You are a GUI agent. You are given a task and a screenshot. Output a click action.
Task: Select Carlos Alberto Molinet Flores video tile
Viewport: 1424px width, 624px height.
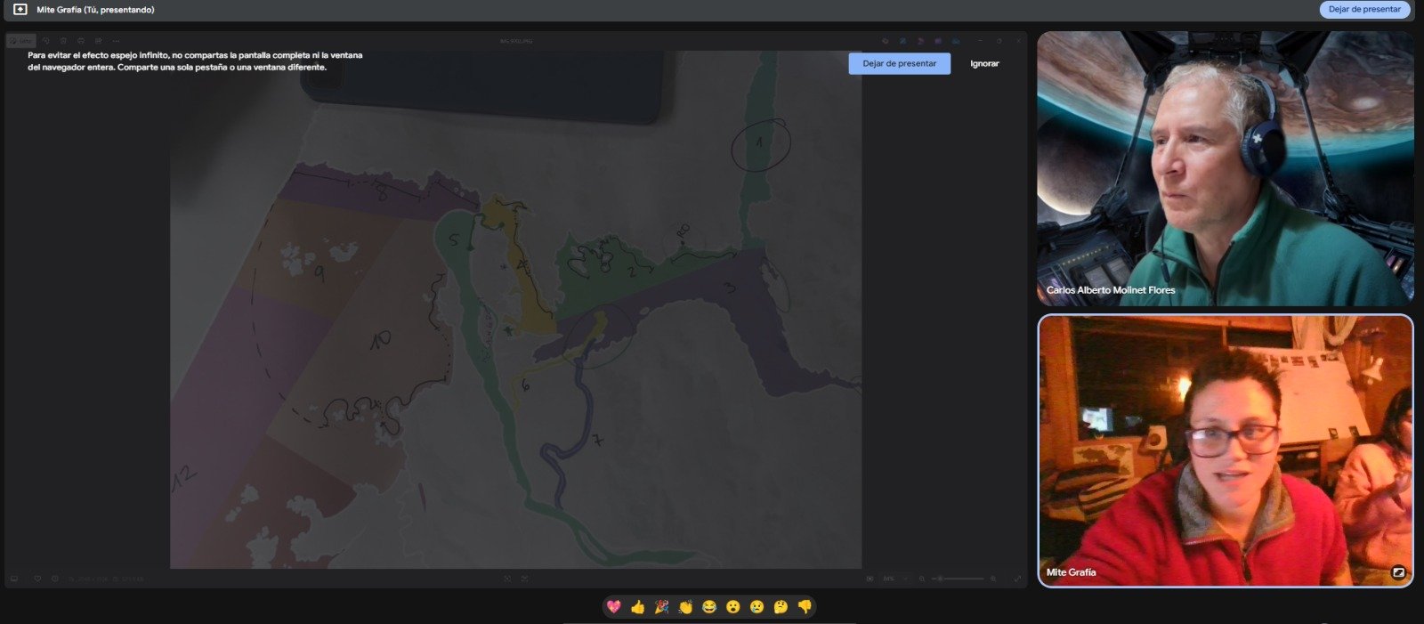point(1225,169)
